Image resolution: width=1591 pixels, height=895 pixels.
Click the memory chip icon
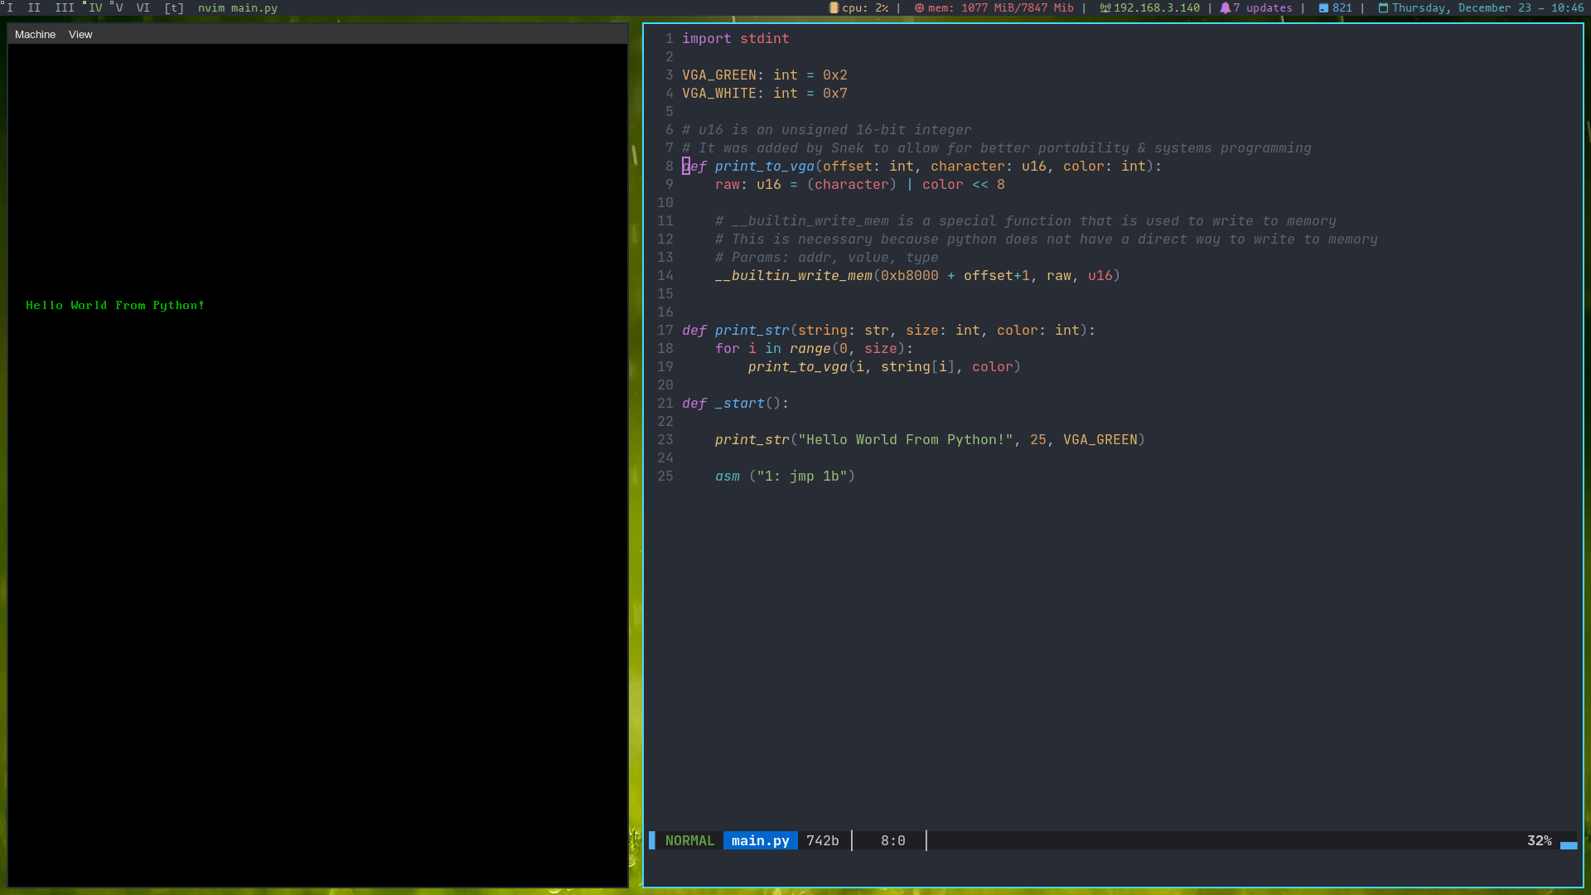click(x=919, y=7)
